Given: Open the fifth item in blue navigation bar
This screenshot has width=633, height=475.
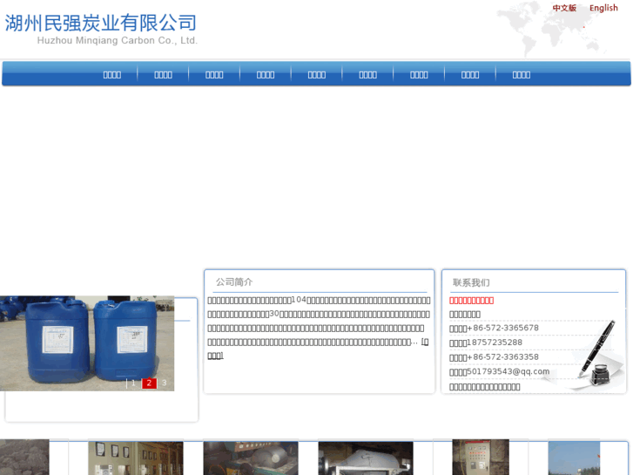Looking at the screenshot, I should click(317, 74).
